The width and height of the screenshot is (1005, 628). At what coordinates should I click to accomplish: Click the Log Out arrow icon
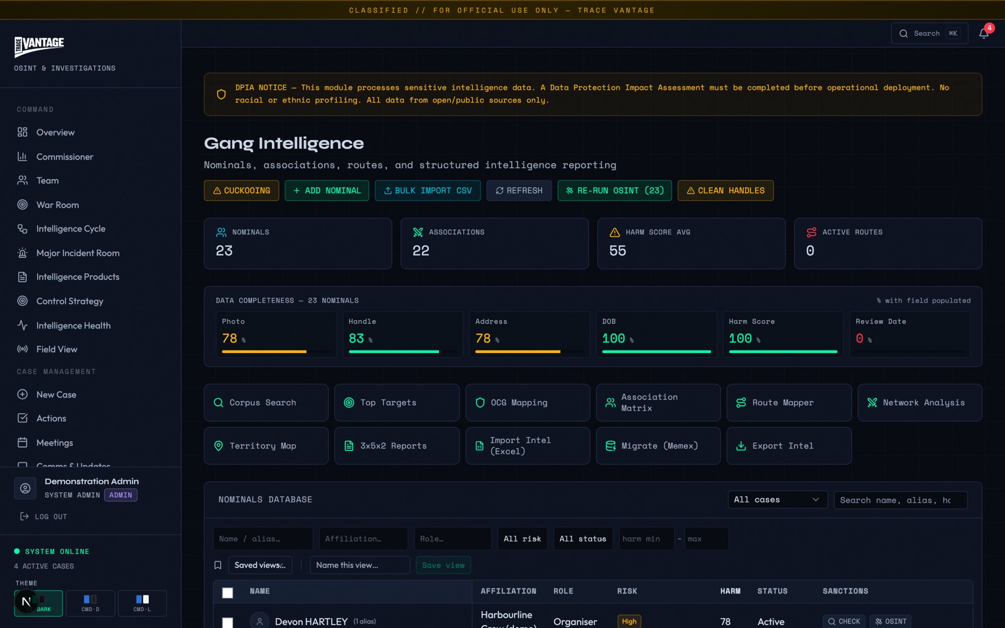24,516
